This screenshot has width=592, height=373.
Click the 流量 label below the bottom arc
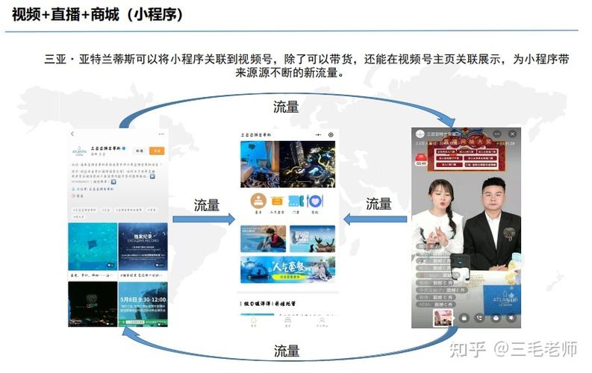point(287,351)
